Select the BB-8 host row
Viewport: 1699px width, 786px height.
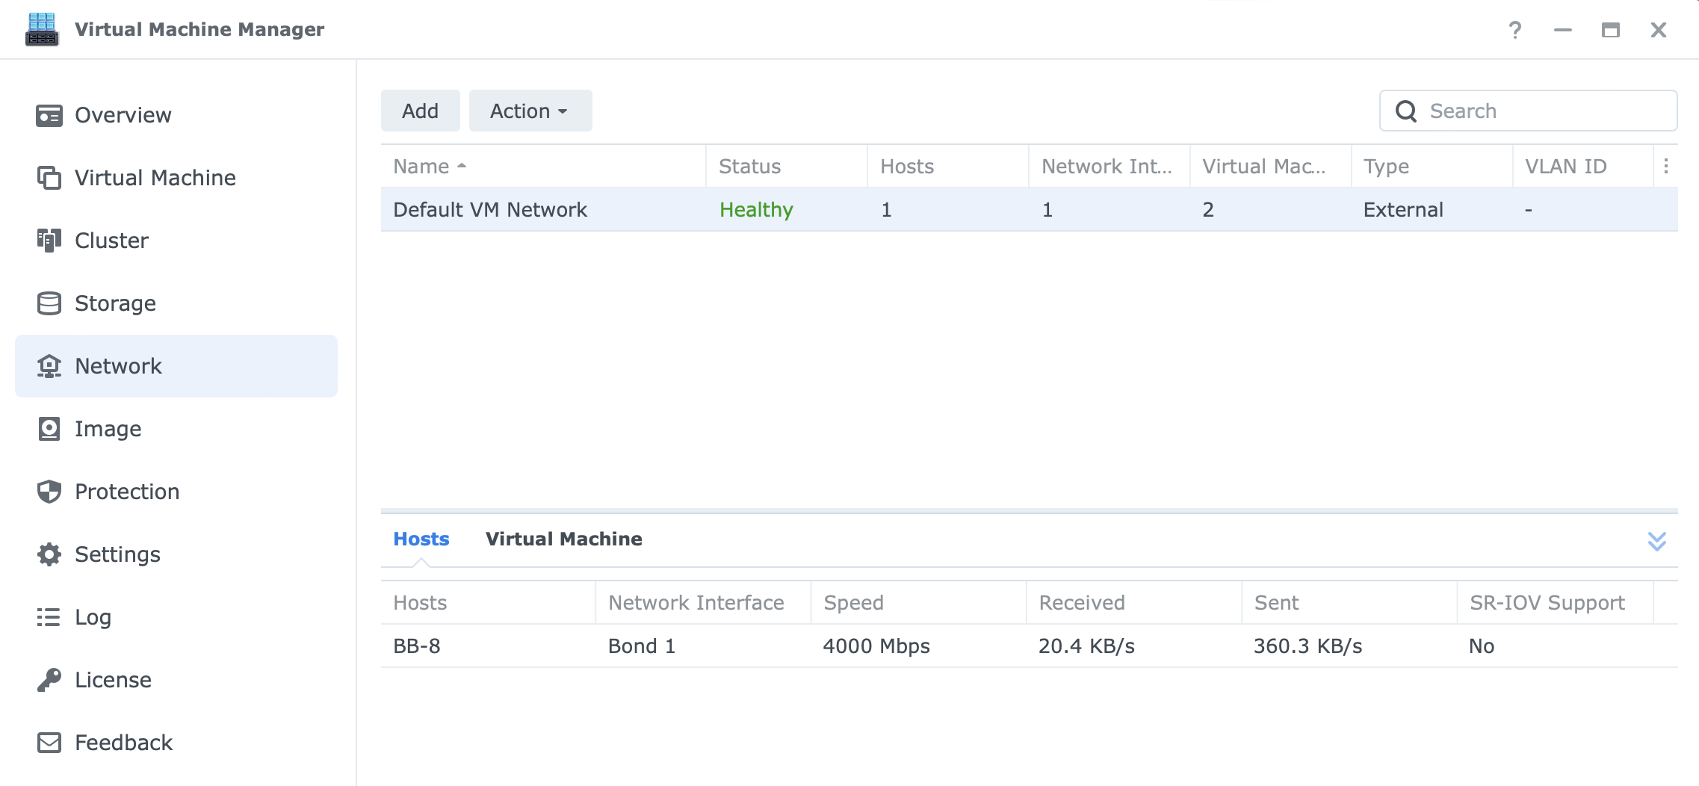click(1030, 646)
